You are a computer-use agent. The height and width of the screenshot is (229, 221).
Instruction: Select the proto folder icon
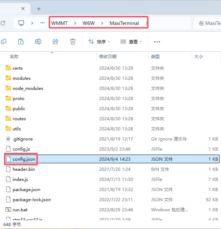[x=8, y=98]
